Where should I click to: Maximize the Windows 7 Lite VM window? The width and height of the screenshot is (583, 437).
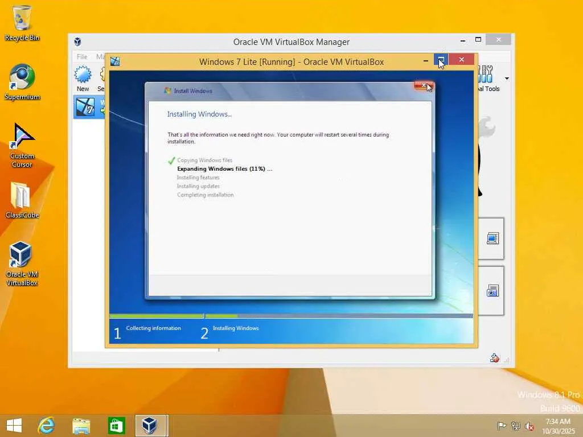pos(441,60)
